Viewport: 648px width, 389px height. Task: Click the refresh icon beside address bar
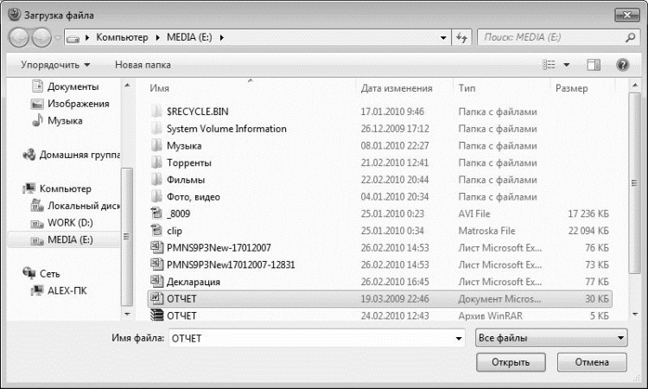pos(461,38)
